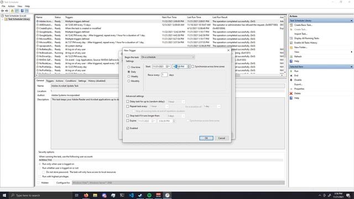Image resolution: width=354 pixels, height=199 pixels.
Task: Check Stop task if it runs longer than
Action: 128,116
